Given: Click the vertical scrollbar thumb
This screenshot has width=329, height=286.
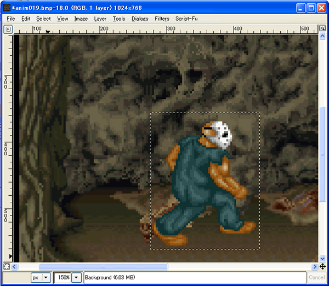Looking at the screenshot, I should [x=322, y=154].
